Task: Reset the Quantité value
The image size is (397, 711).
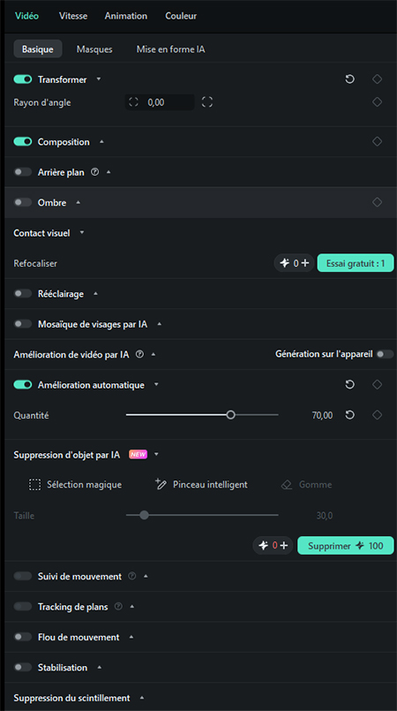Action: tap(349, 415)
